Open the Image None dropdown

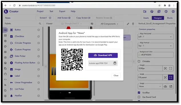tap(150, 86)
